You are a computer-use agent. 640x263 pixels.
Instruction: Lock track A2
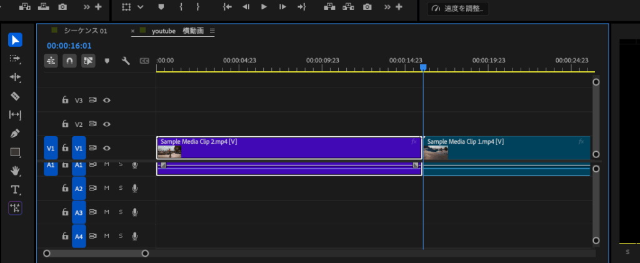[65, 188]
